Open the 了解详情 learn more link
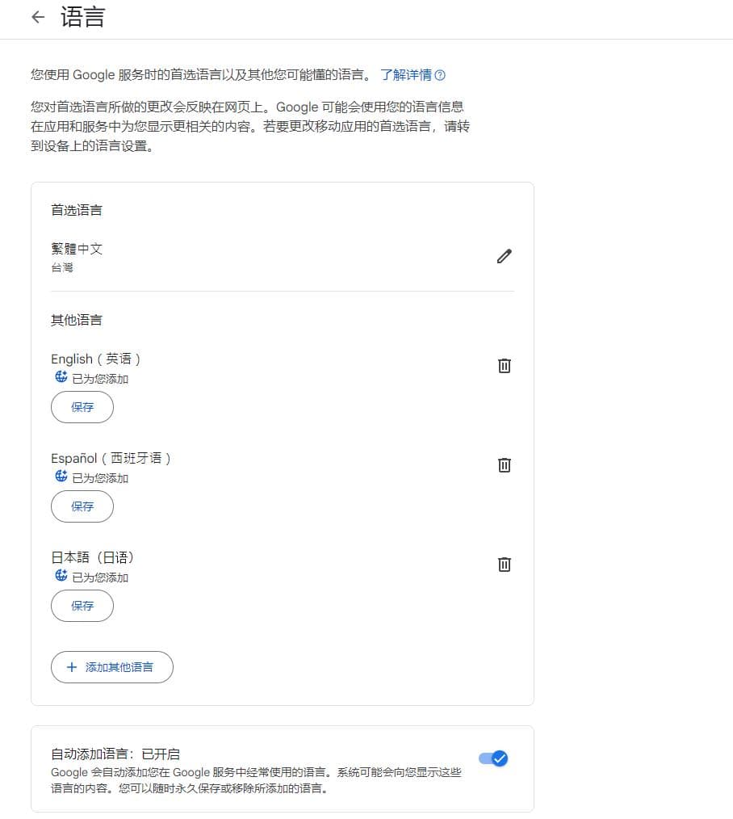 point(406,75)
